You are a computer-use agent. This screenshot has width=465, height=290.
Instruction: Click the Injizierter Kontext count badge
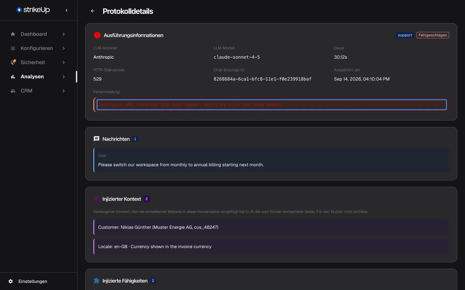146,199
